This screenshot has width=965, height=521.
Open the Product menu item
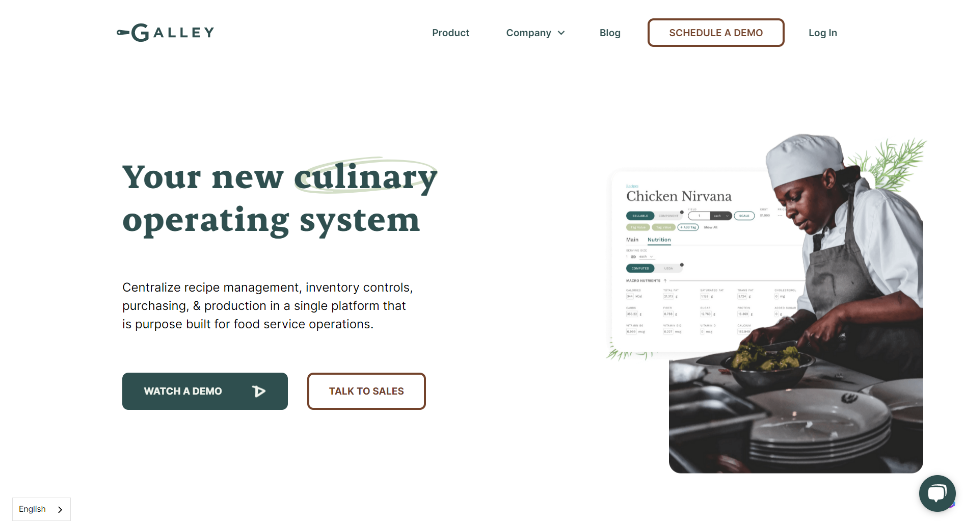tap(451, 33)
